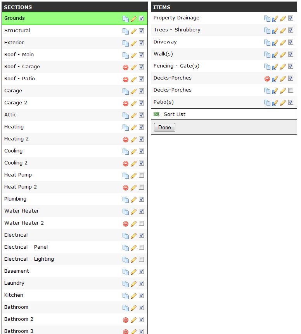Delete the Heat Pump 2 section

126,188
